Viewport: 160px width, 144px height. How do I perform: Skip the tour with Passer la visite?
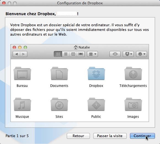110,136
